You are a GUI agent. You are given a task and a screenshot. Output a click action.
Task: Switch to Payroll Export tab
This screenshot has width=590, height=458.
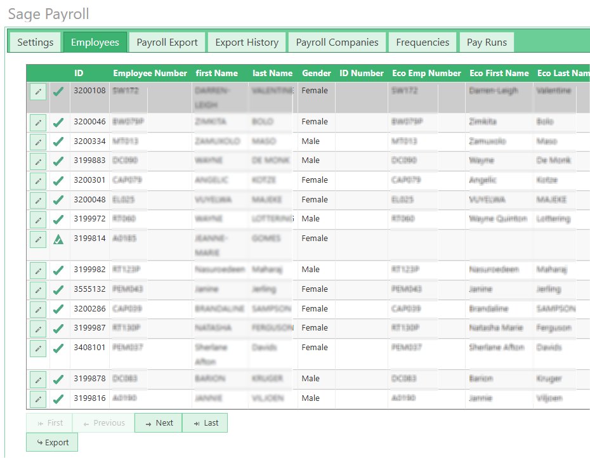pos(167,42)
